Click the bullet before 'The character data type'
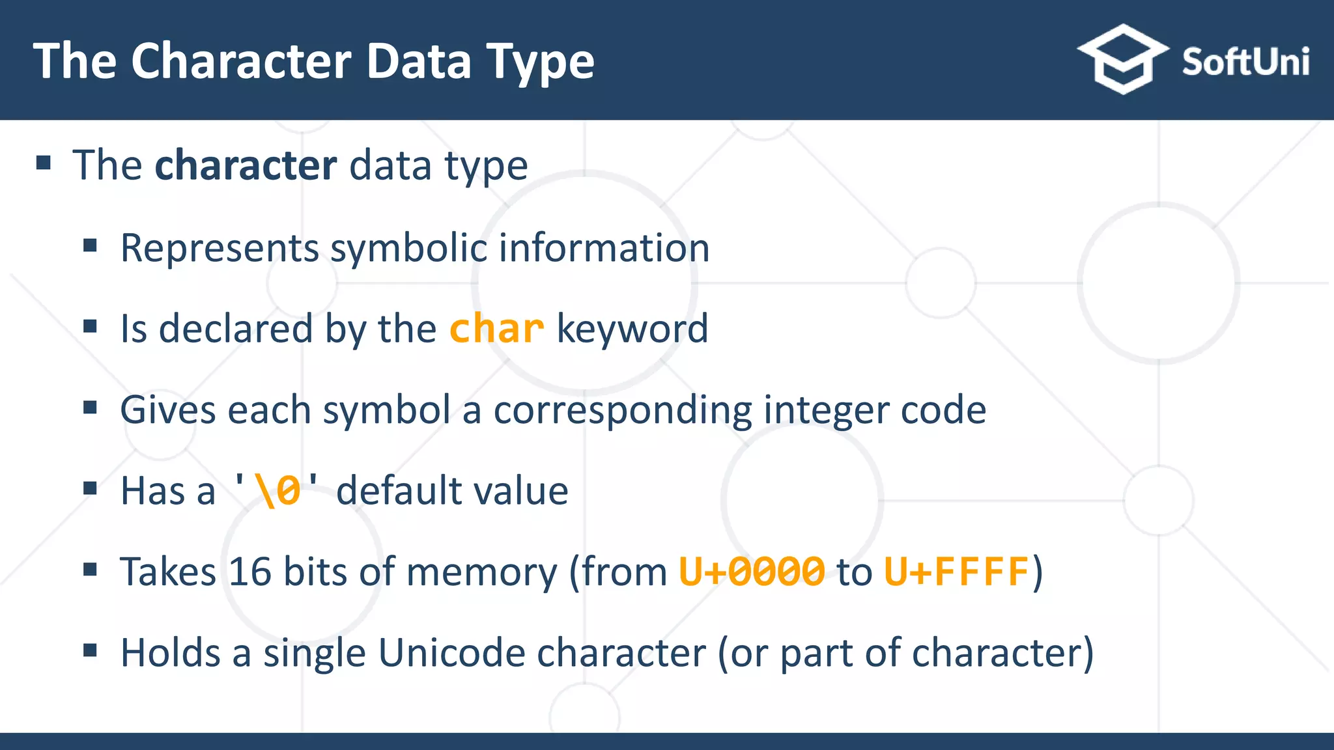This screenshot has height=750, width=1334. coord(44,163)
